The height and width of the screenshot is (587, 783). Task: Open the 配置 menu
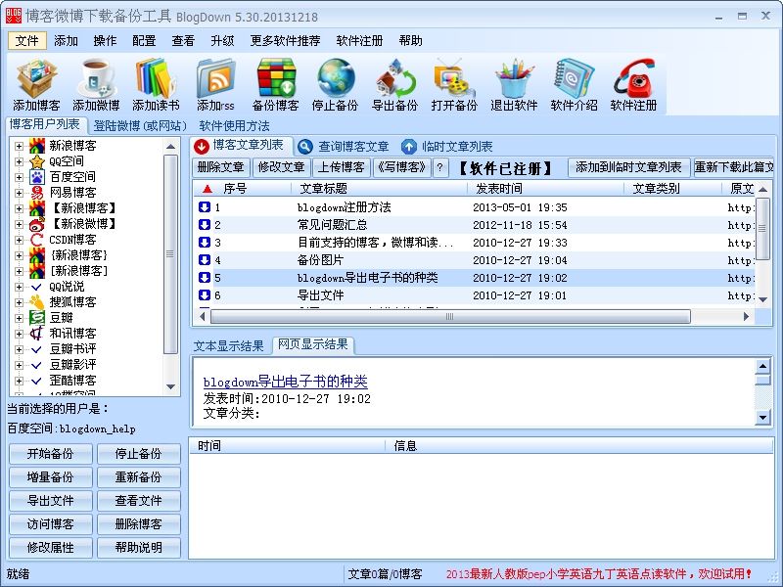[x=143, y=40]
